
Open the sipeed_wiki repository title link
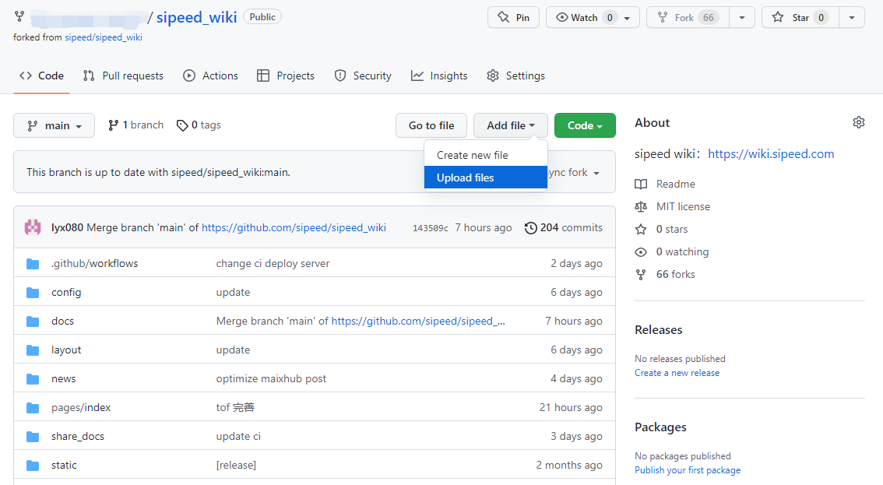(196, 17)
